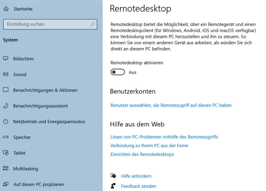266x191 pixels.
Task: Open Verbindung zu Ihrem PC link
Action: 149,146
